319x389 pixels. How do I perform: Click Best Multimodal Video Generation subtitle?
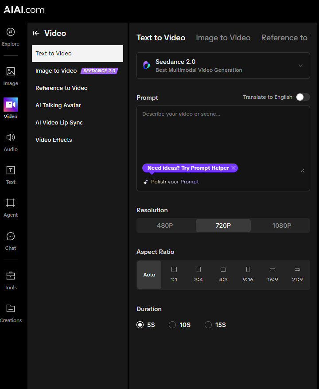click(198, 70)
